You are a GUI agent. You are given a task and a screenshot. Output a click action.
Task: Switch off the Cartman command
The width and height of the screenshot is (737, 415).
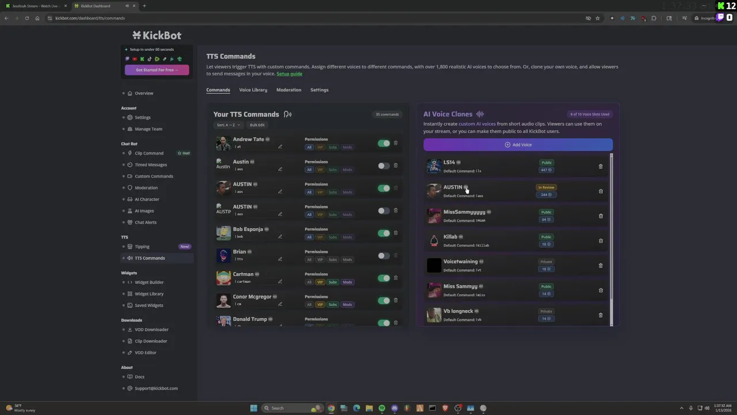pyautogui.click(x=384, y=278)
